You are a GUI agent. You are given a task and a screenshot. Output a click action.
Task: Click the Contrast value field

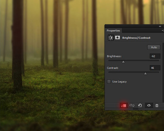[155, 68]
